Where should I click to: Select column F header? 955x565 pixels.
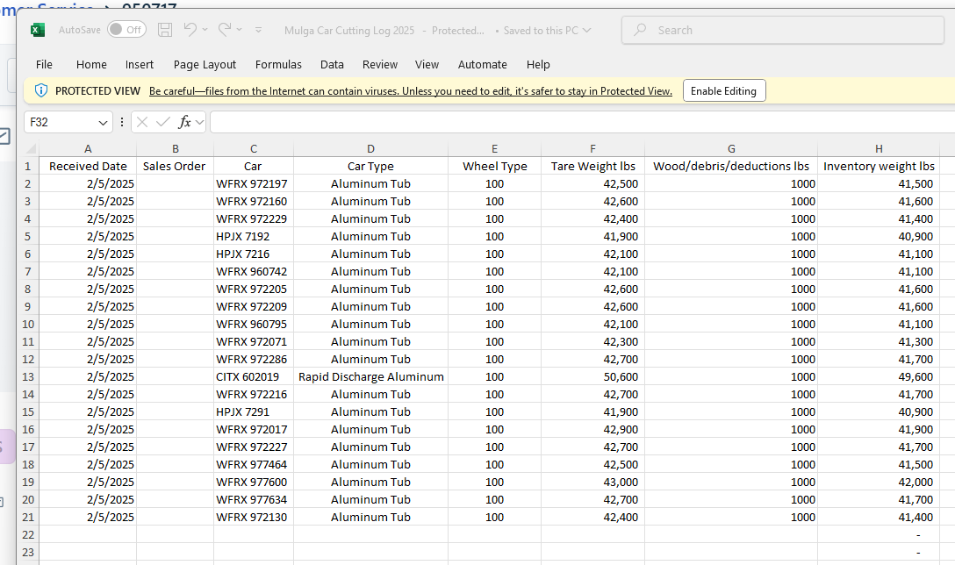pyautogui.click(x=592, y=148)
